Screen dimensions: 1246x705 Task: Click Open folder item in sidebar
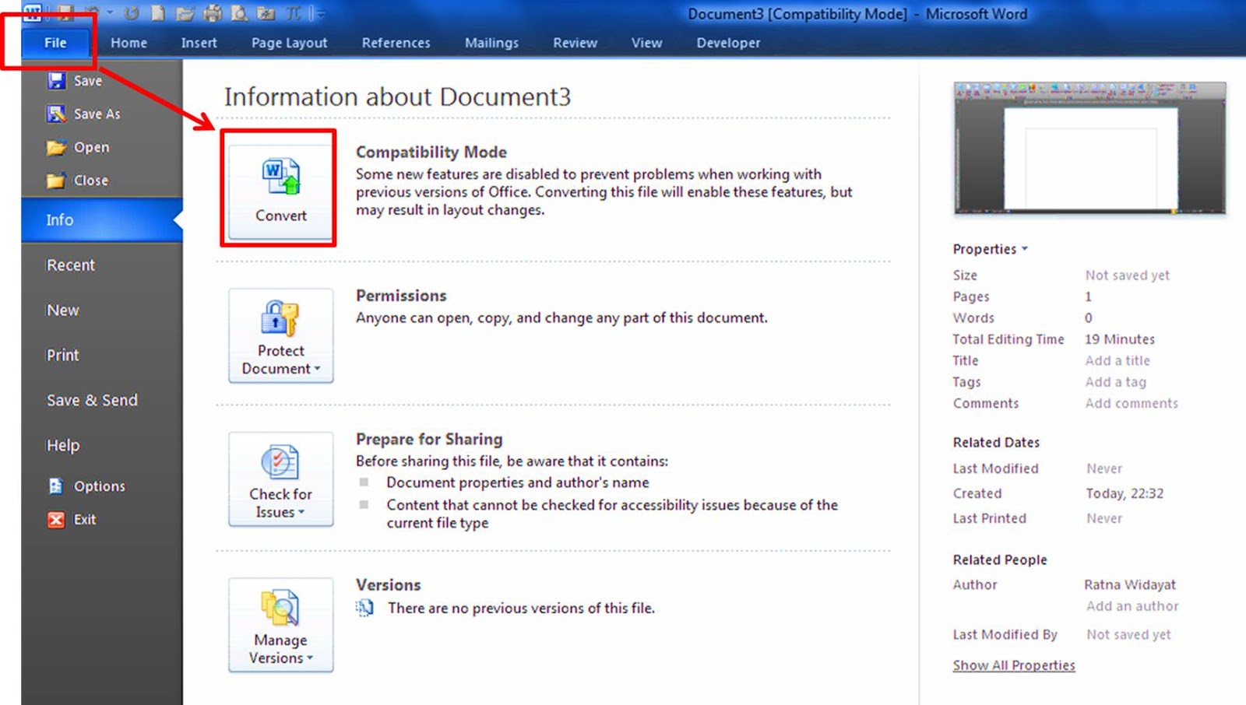(x=78, y=147)
